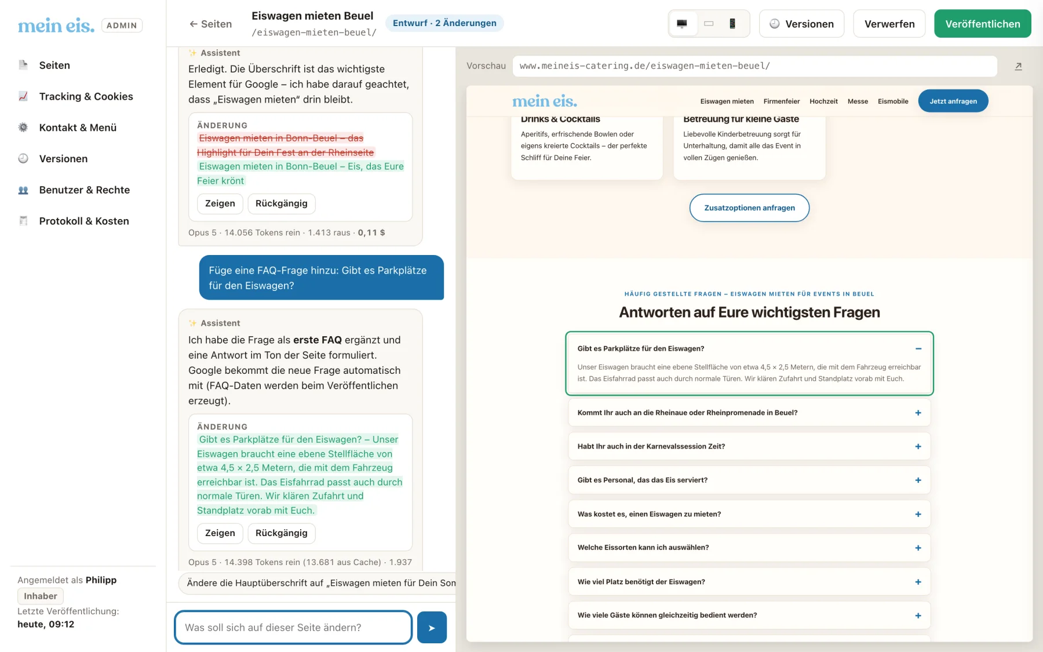Open 'Eismobile' in the preview navigation
This screenshot has height=652, width=1043.
pos(893,101)
